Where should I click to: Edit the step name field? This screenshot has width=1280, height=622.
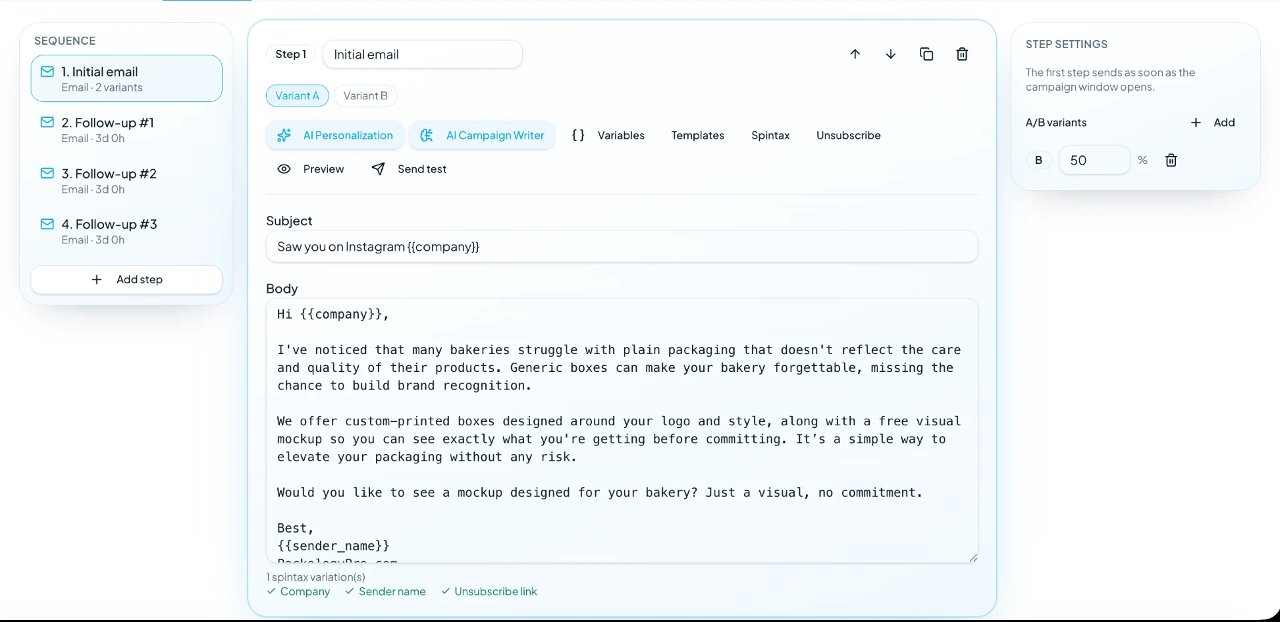(423, 55)
